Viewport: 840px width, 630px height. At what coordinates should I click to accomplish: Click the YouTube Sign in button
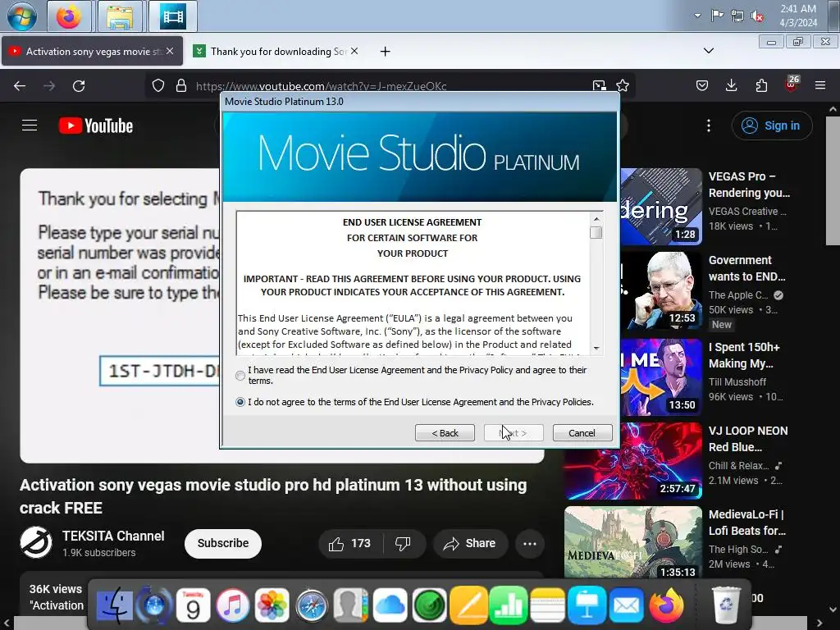coord(772,126)
